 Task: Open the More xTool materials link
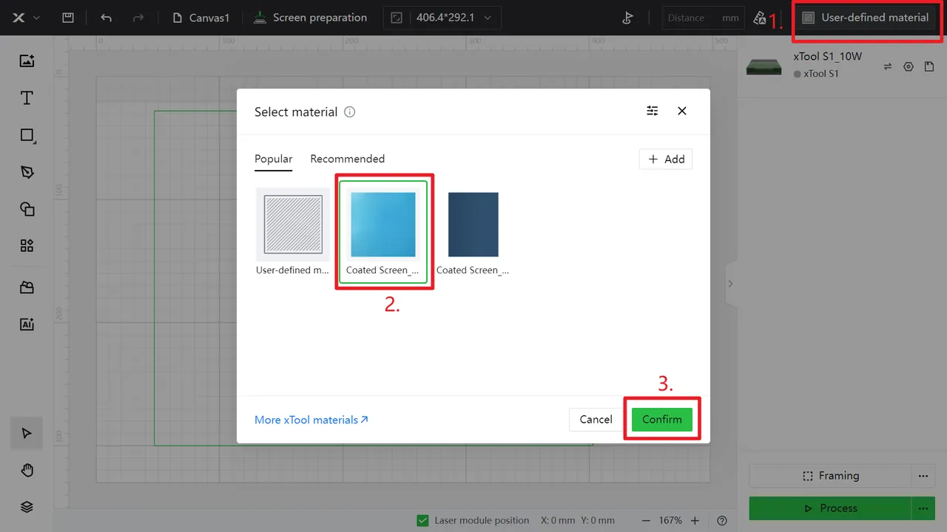pos(311,420)
